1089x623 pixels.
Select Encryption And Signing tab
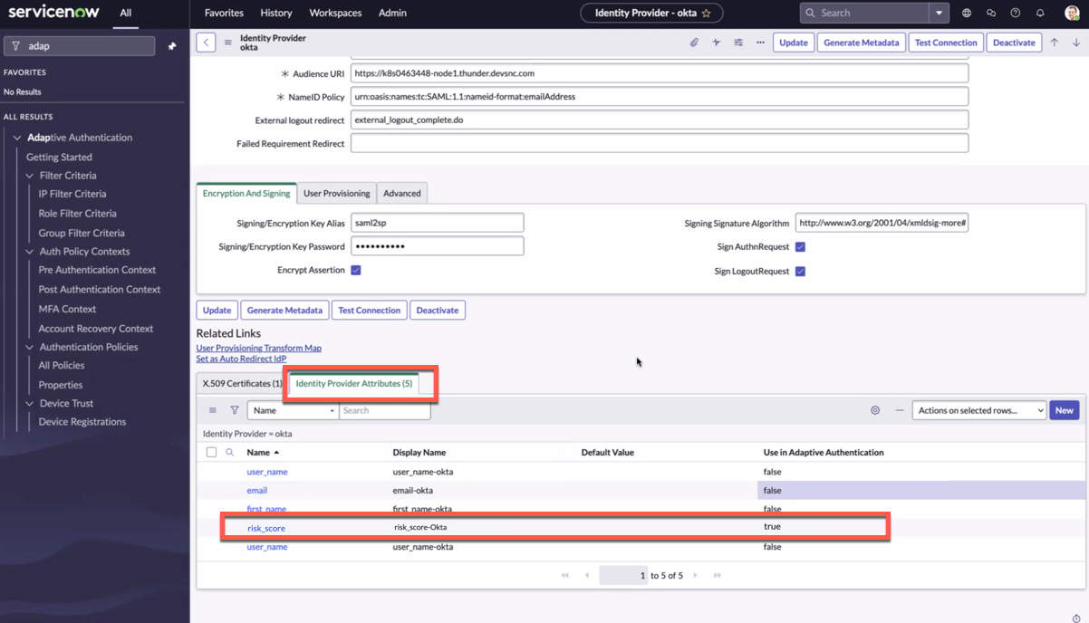click(246, 193)
